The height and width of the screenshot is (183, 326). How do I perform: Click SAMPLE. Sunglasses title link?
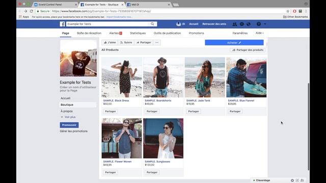[x=157, y=162]
